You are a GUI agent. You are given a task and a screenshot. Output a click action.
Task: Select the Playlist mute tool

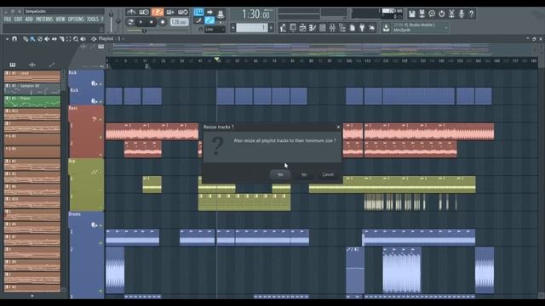[47, 39]
